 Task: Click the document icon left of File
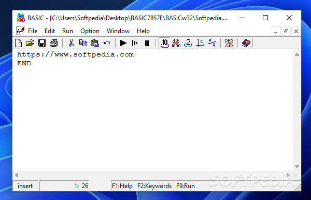click(x=20, y=31)
